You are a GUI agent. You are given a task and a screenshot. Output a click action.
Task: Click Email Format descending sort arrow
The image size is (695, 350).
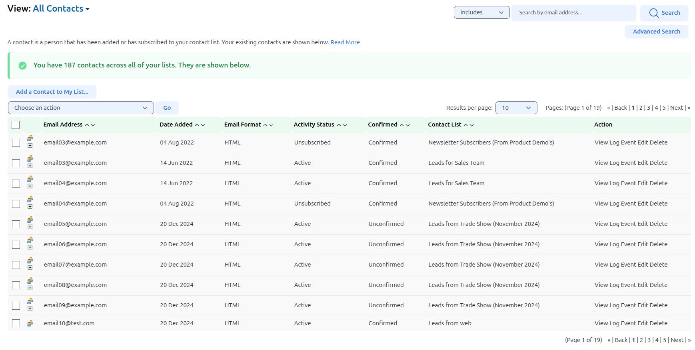[x=272, y=125]
